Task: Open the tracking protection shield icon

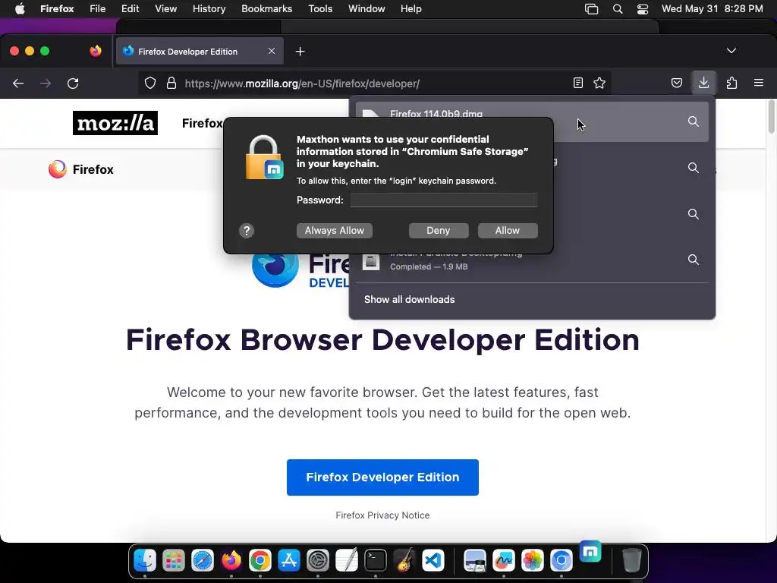Action: [x=150, y=84]
